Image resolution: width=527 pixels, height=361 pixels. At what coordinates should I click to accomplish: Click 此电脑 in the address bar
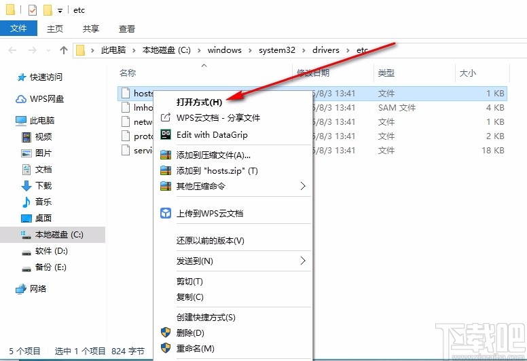113,50
